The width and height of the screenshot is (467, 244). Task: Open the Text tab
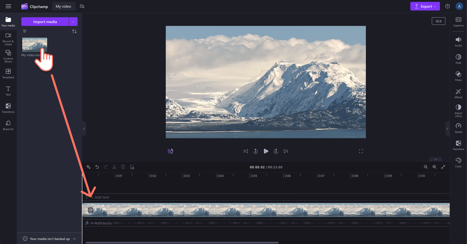point(8,91)
